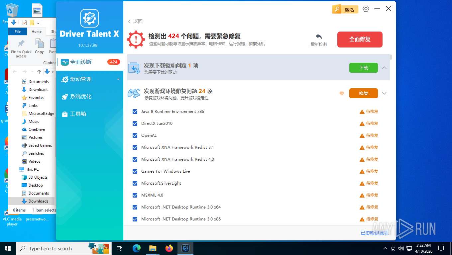Uncheck the DirectX Jun2010 checkbox

click(x=135, y=124)
